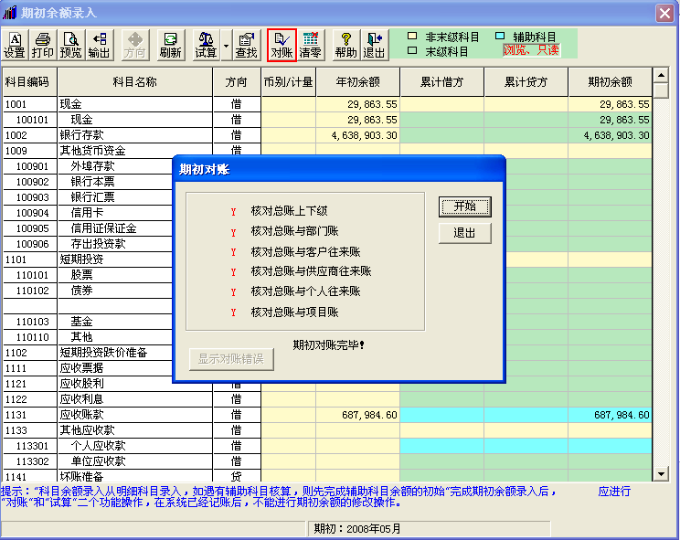
Task: Click the vertical scrollbar thumb
Action: (661, 90)
